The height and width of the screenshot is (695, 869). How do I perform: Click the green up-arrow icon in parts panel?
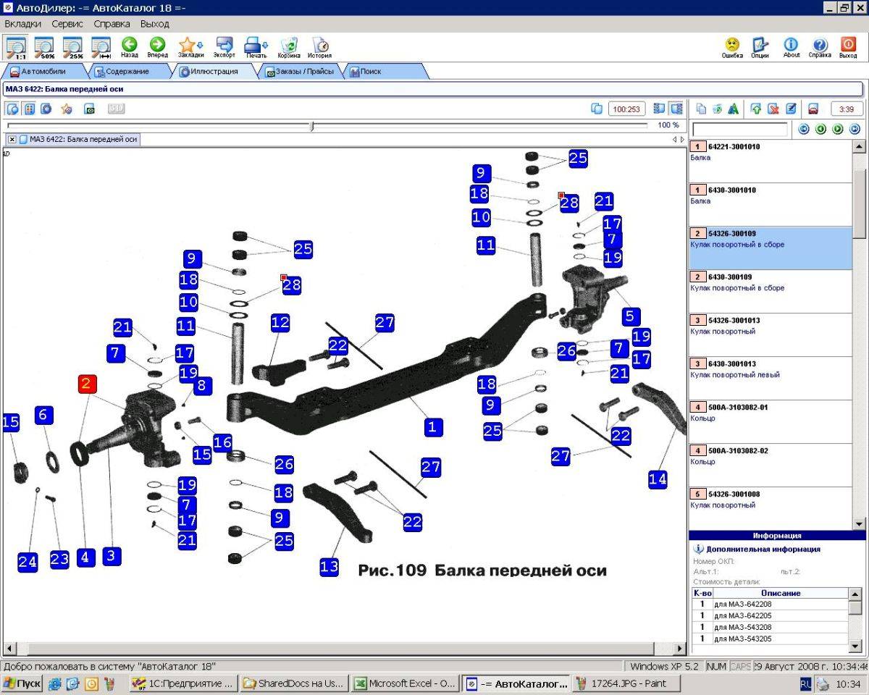pyautogui.click(x=756, y=109)
